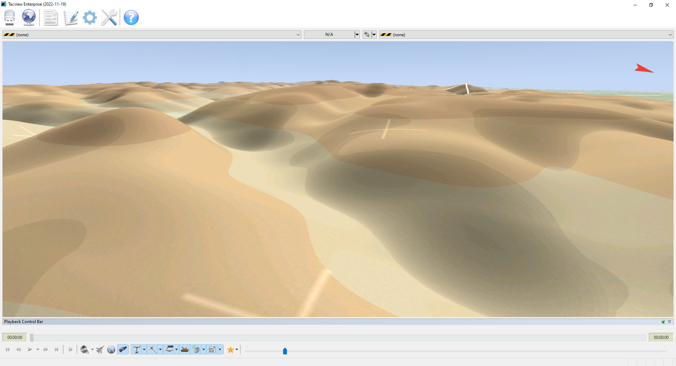Open the dropdown next to pilot view
This screenshot has width=676, height=366.
coord(92,349)
